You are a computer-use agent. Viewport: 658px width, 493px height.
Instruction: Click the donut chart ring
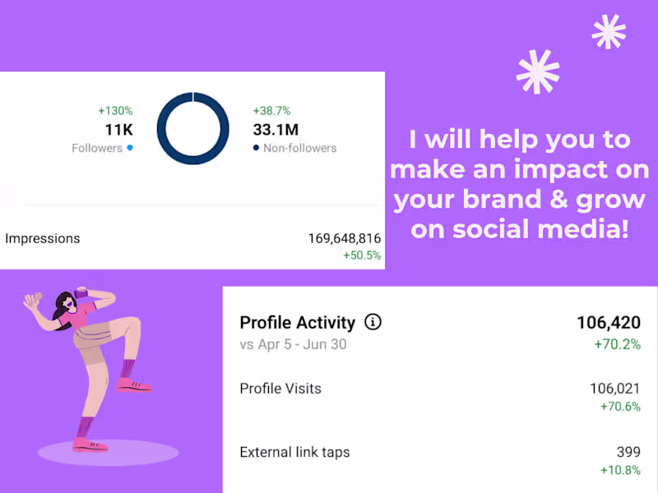pos(192,127)
